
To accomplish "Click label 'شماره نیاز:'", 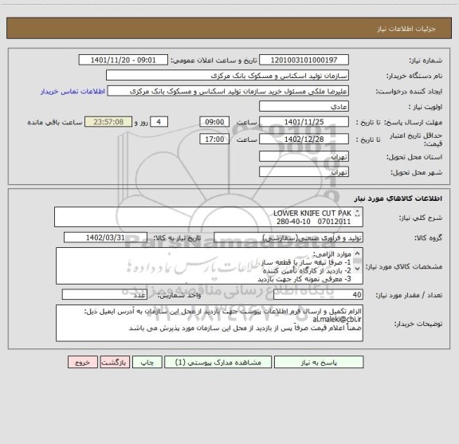I will point(426,61).
